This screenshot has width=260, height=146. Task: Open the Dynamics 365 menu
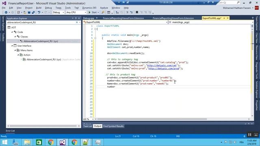[x=89, y=8]
